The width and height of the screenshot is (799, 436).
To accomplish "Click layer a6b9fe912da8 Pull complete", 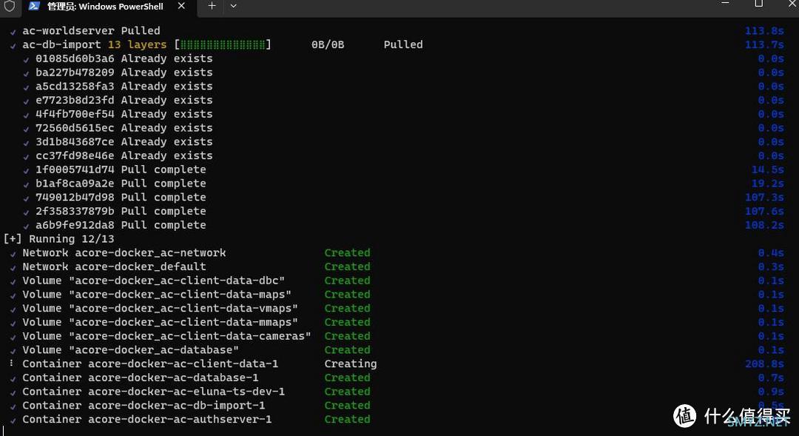I will coord(121,225).
